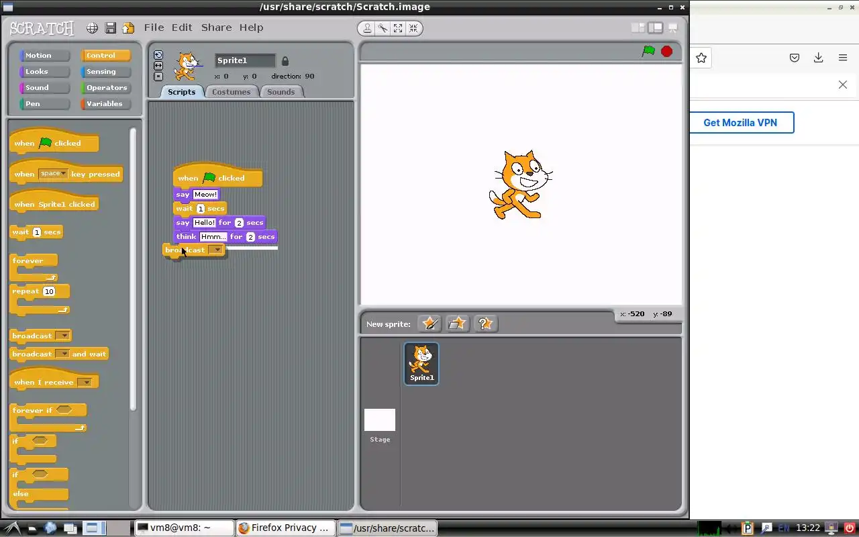The width and height of the screenshot is (859, 537).
Task: Click the repeat count value 10
Action: (49, 291)
